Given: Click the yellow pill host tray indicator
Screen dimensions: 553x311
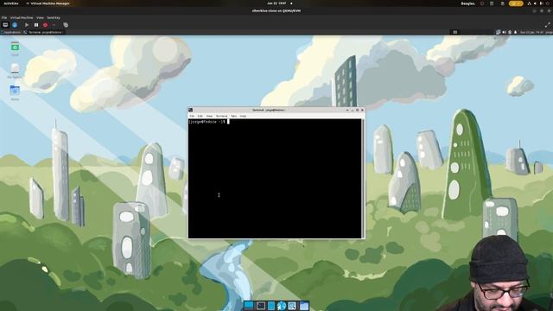Looking at the screenshot, I should 516,3.
